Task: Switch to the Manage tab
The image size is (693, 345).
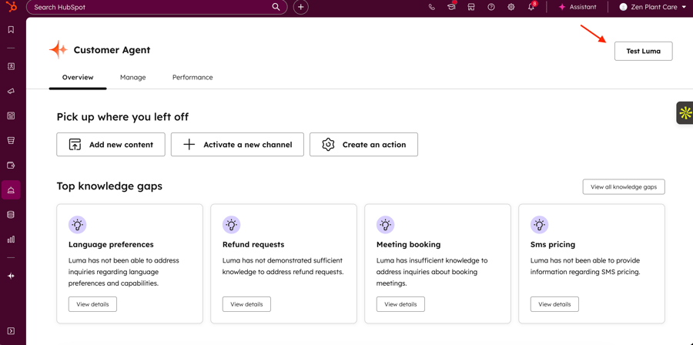Action: (132, 77)
